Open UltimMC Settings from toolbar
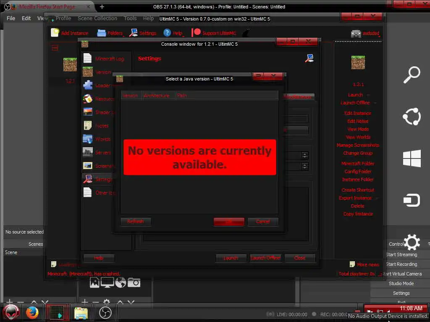This screenshot has height=322, width=430. (143, 33)
